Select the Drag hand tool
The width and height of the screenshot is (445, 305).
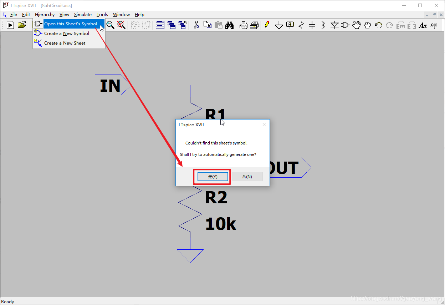pyautogui.click(x=368, y=25)
